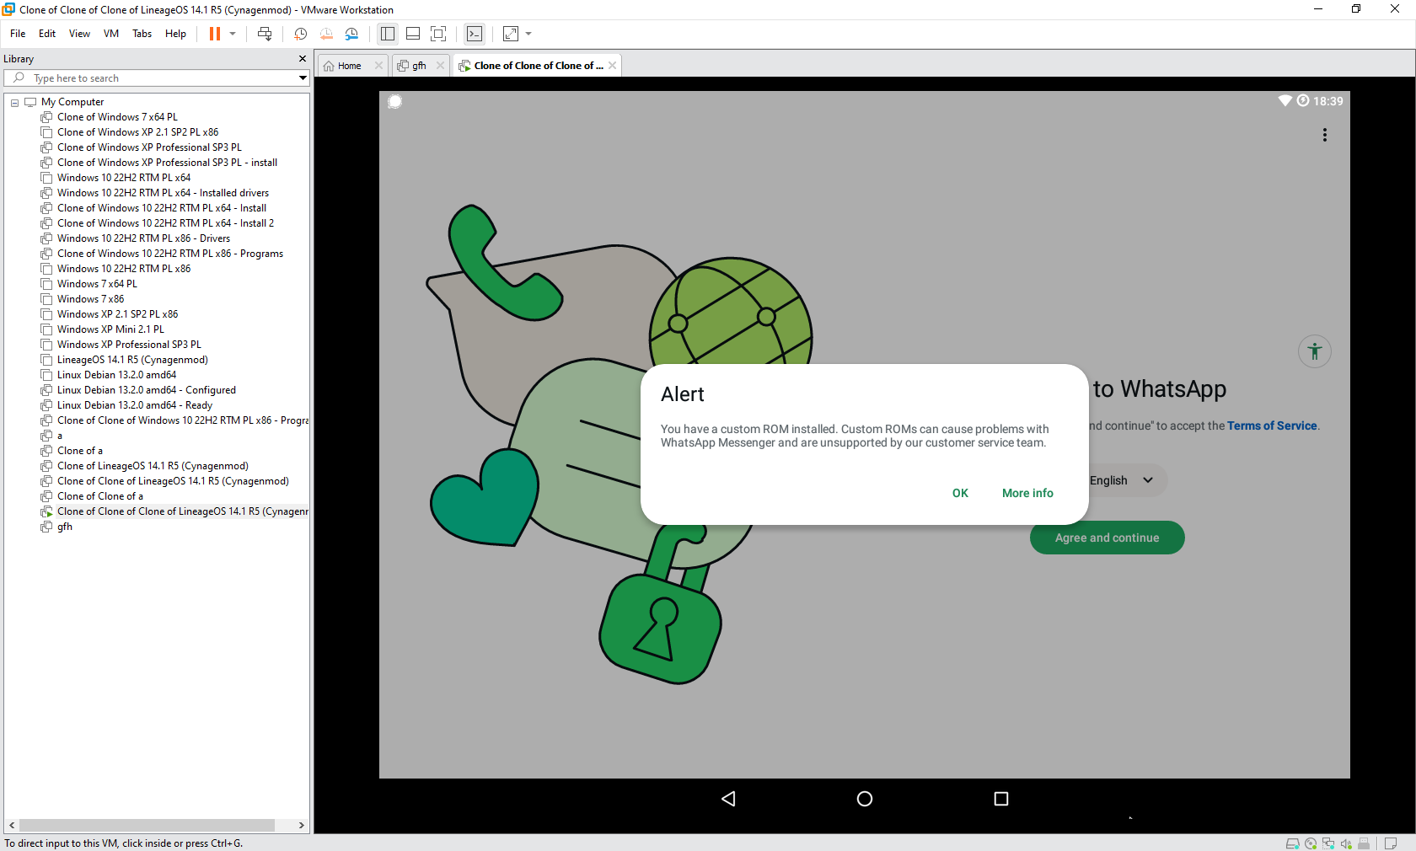Click Agree and continue button

click(1107, 538)
